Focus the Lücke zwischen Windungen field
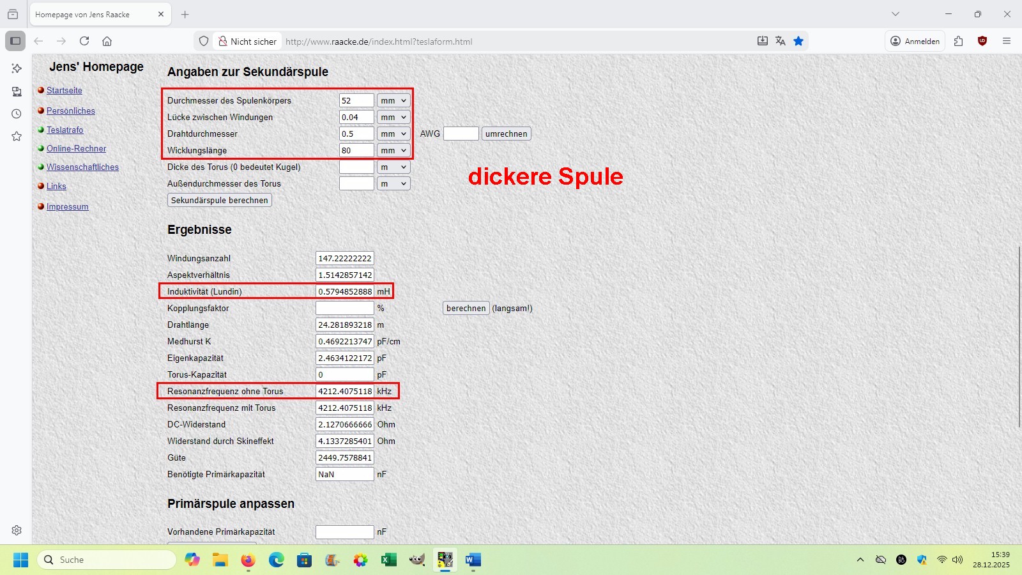This screenshot has height=575, width=1022. [356, 117]
